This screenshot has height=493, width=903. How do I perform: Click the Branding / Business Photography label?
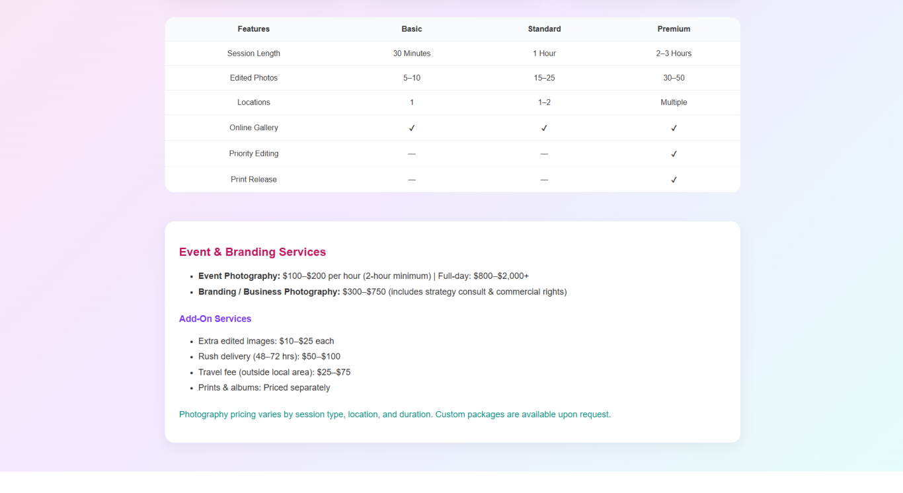[269, 292]
